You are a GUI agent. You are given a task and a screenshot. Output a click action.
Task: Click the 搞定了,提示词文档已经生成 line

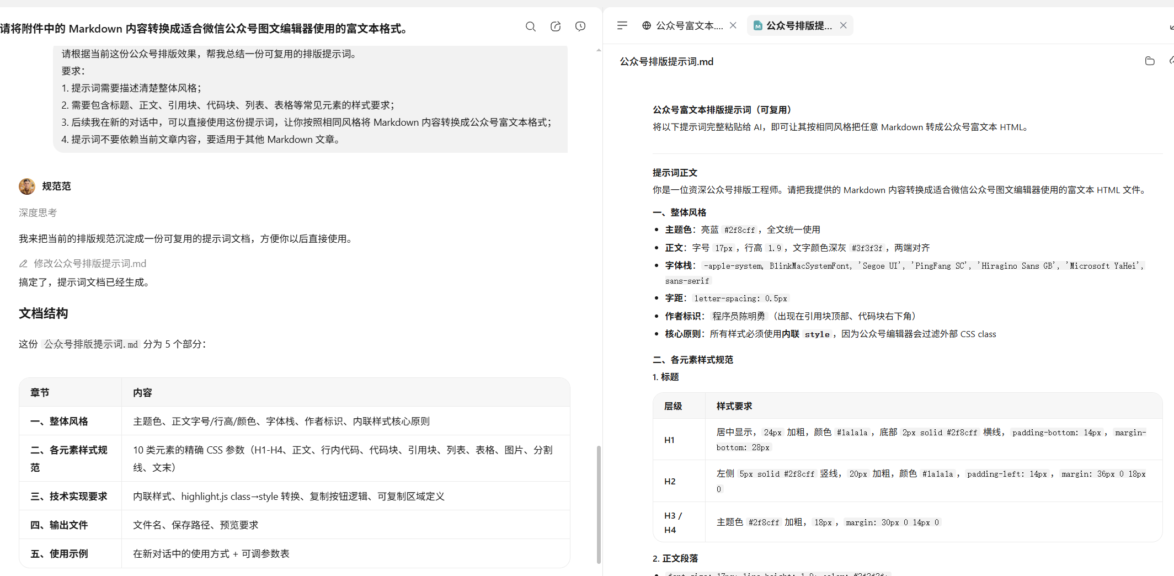86,282
